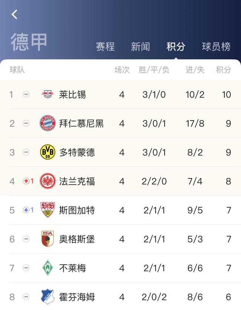This screenshot has height=310, width=241.
Task: Tap Stuttgart blue down-rank indicator
Action: point(28,210)
